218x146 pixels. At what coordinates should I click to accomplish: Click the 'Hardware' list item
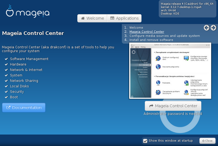(18, 64)
